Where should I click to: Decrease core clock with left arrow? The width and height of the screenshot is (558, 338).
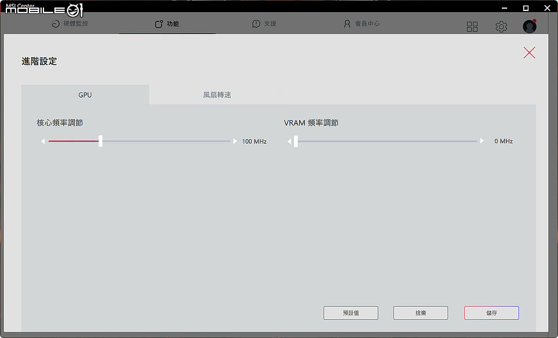click(43, 142)
